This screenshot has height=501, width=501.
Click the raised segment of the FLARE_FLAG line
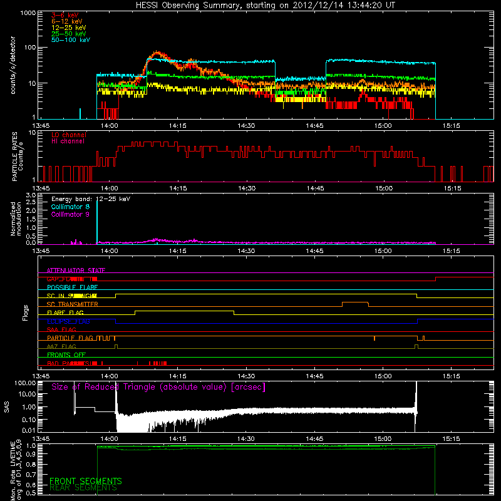184,311
